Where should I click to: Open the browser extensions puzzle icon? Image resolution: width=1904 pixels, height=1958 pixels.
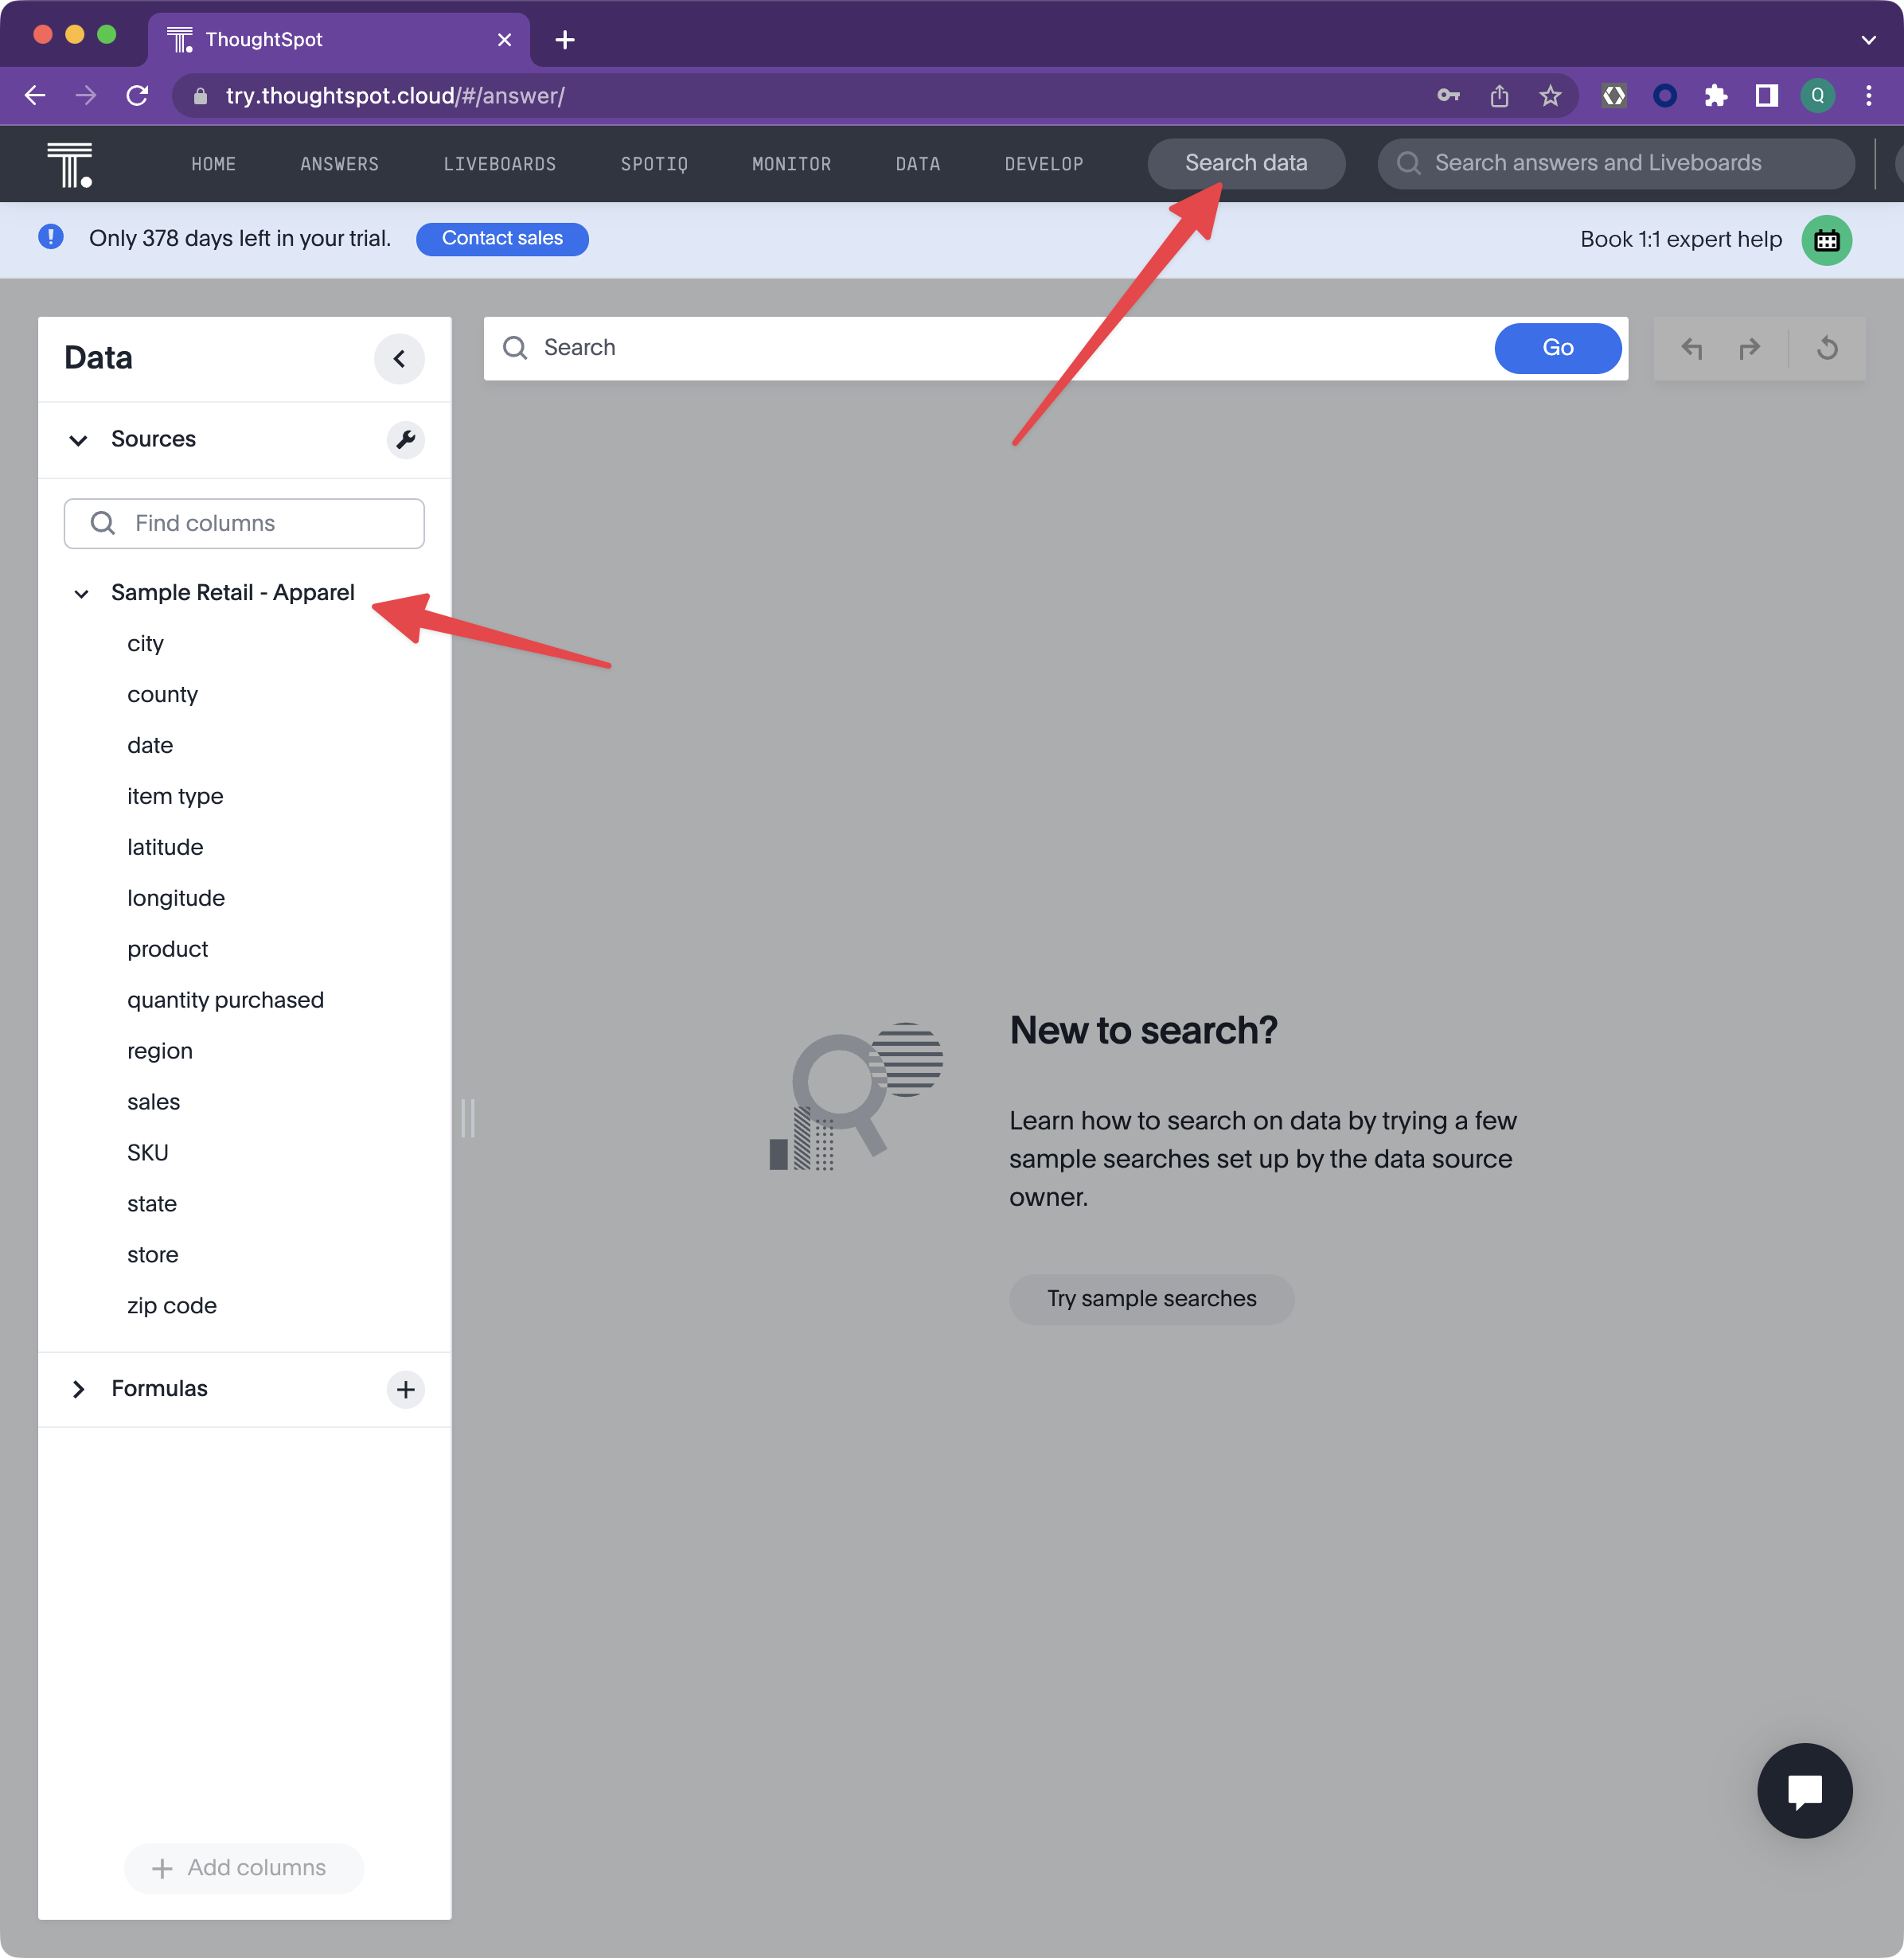[1716, 95]
